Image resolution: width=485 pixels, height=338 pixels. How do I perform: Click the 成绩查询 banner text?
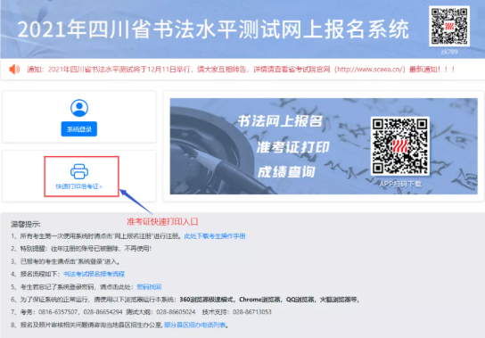[x=286, y=172]
